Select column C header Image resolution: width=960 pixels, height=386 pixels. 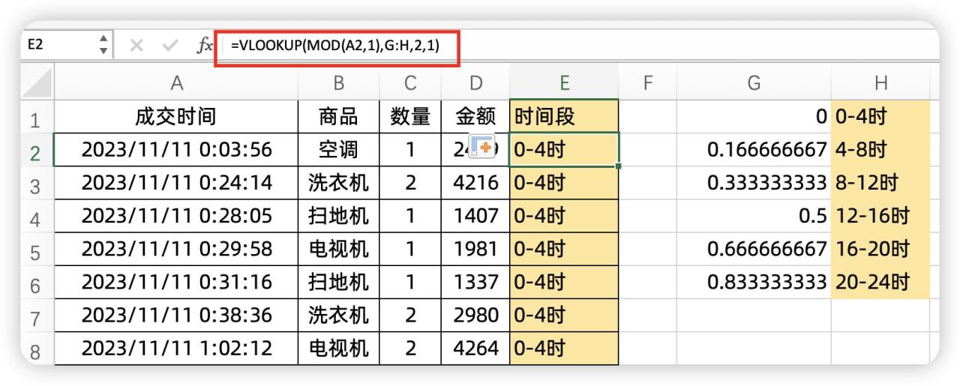coord(411,81)
